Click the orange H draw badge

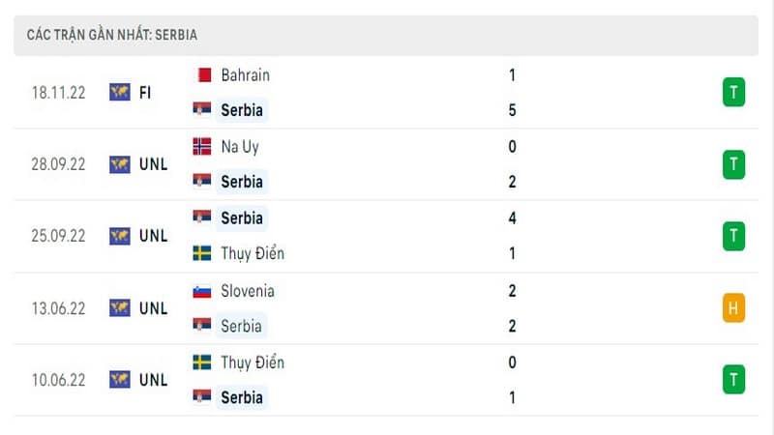click(x=733, y=307)
